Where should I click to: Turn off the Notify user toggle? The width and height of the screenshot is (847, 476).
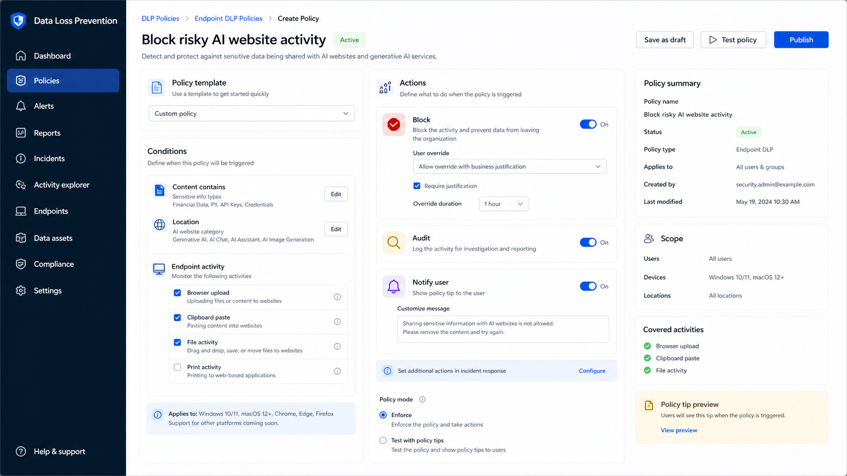pos(588,286)
